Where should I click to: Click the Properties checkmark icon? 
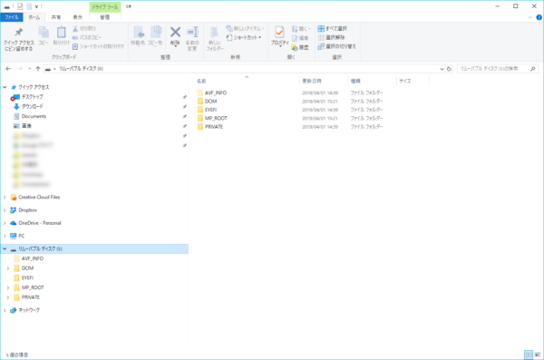click(x=279, y=33)
